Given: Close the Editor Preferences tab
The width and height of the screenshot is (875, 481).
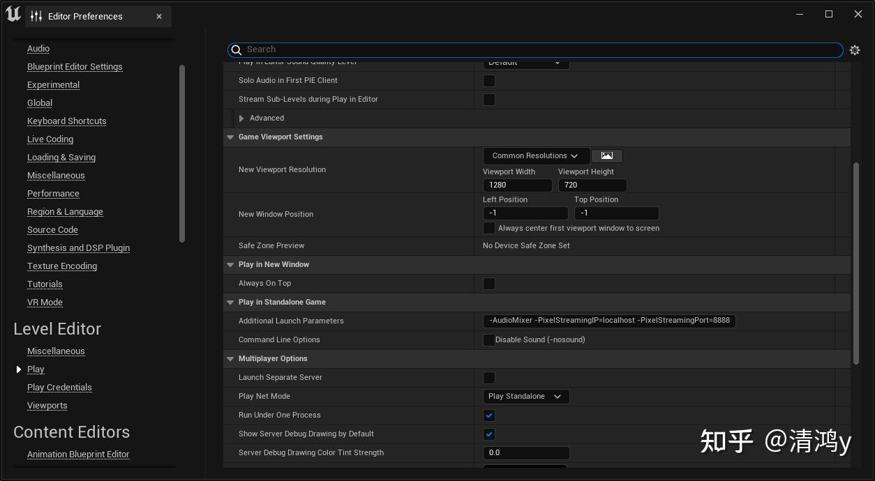Looking at the screenshot, I should [159, 16].
